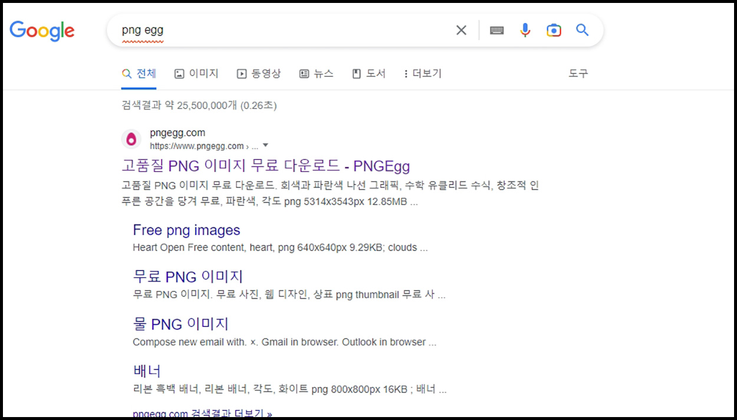
Task: Switch to the 뉴스 tab
Action: (x=317, y=74)
